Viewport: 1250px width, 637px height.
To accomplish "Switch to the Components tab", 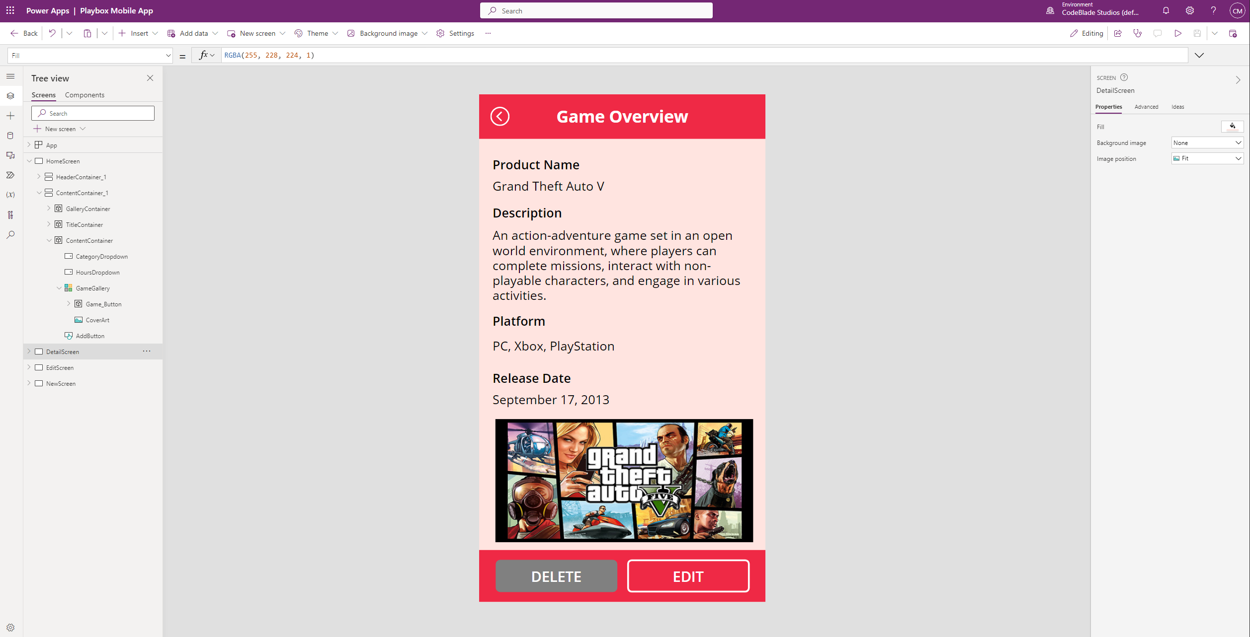I will (x=84, y=95).
